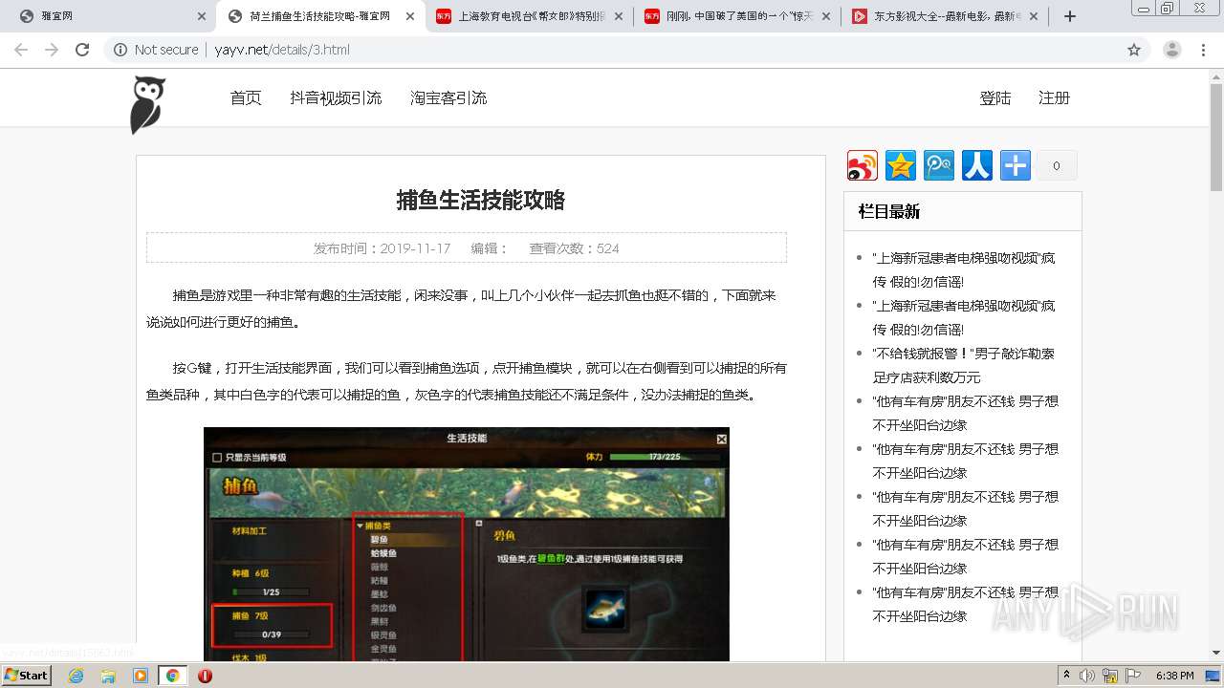
Task: Open the 抖音视频引流 menu item
Action: coord(336,97)
